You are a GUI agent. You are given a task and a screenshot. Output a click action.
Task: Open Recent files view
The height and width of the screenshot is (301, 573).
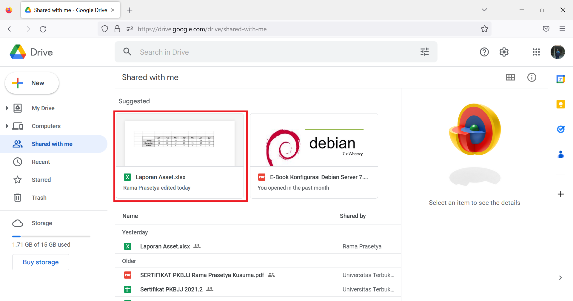(41, 162)
